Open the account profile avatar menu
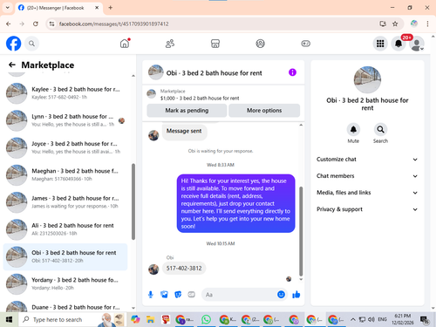This screenshot has height=327, width=436. 417,44
